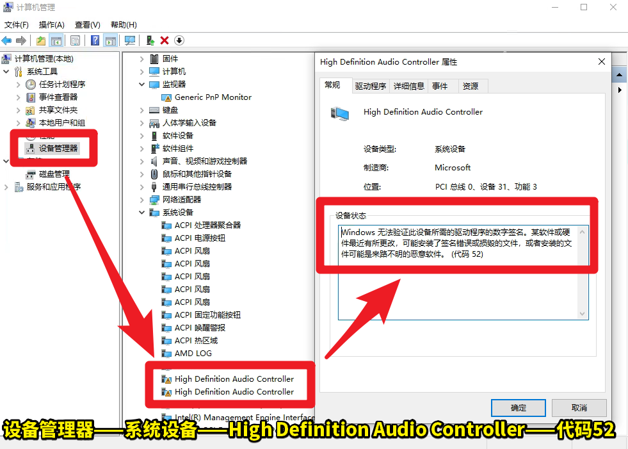Open the 查看(V) menu
628x449 pixels.
click(x=87, y=25)
